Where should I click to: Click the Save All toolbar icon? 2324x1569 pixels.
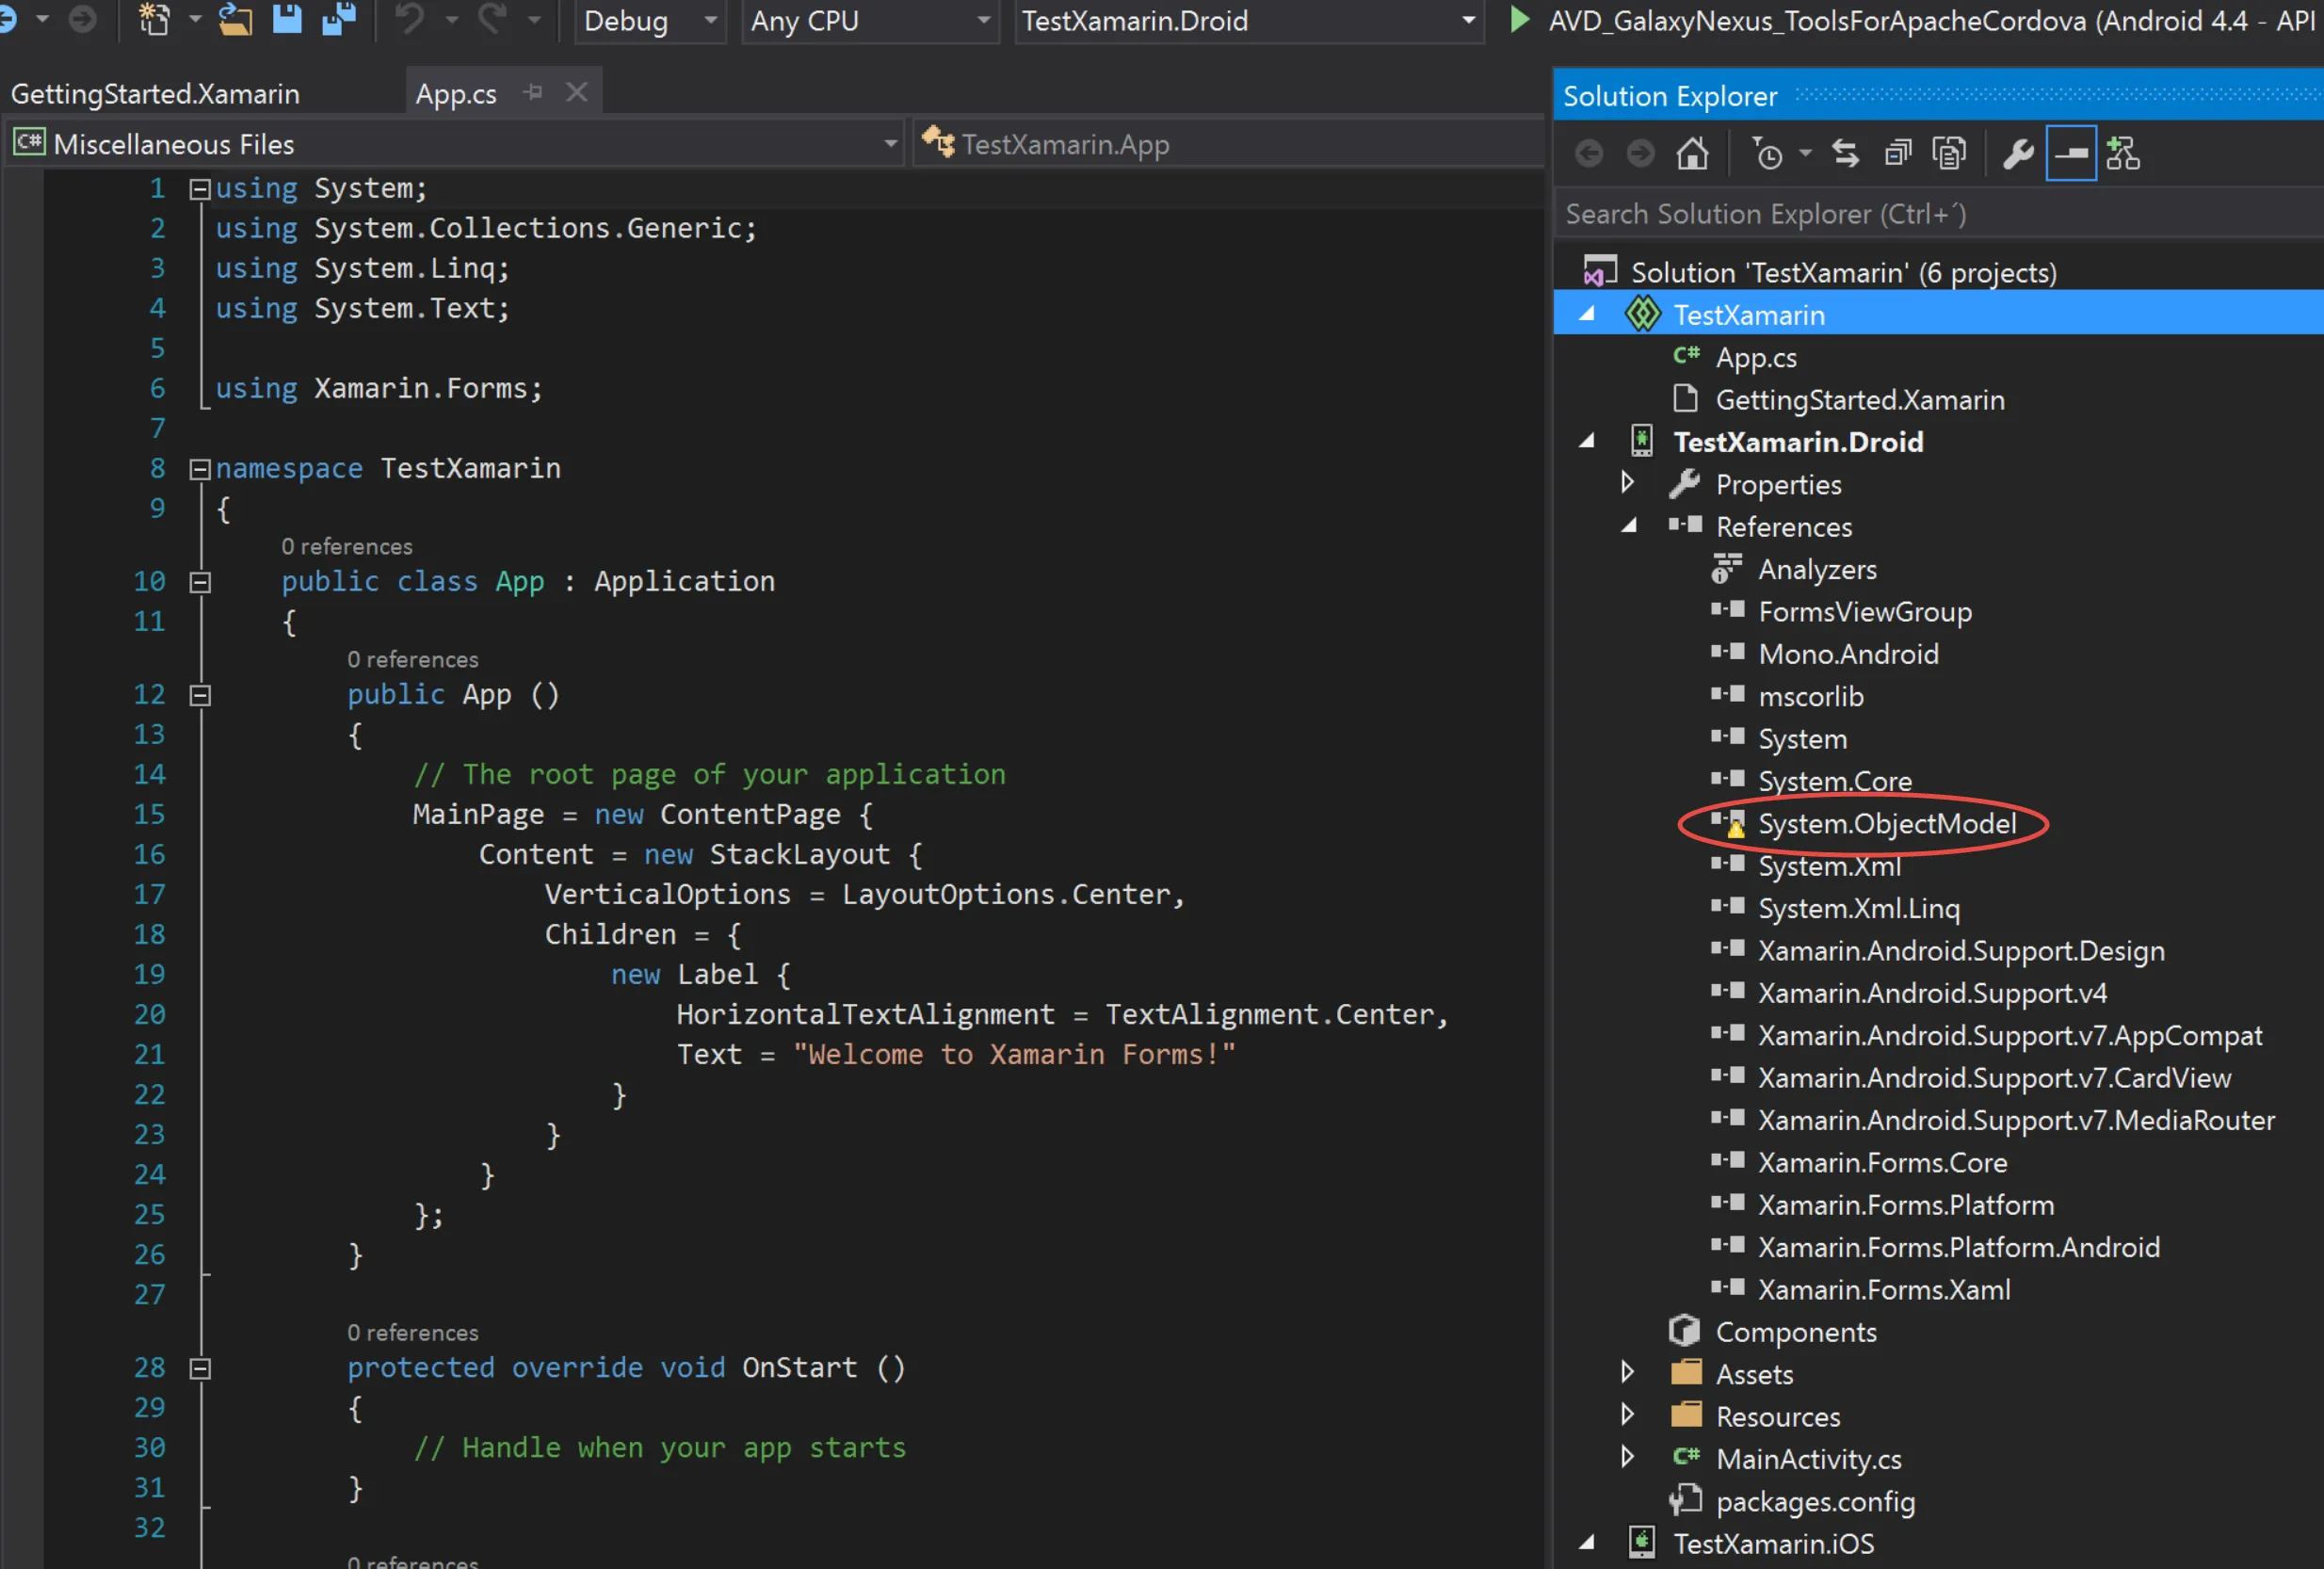(x=339, y=20)
